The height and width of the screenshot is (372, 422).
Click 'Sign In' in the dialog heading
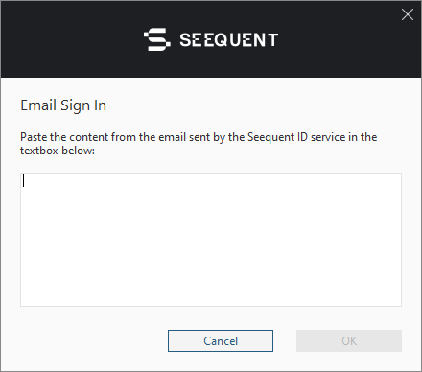point(83,105)
